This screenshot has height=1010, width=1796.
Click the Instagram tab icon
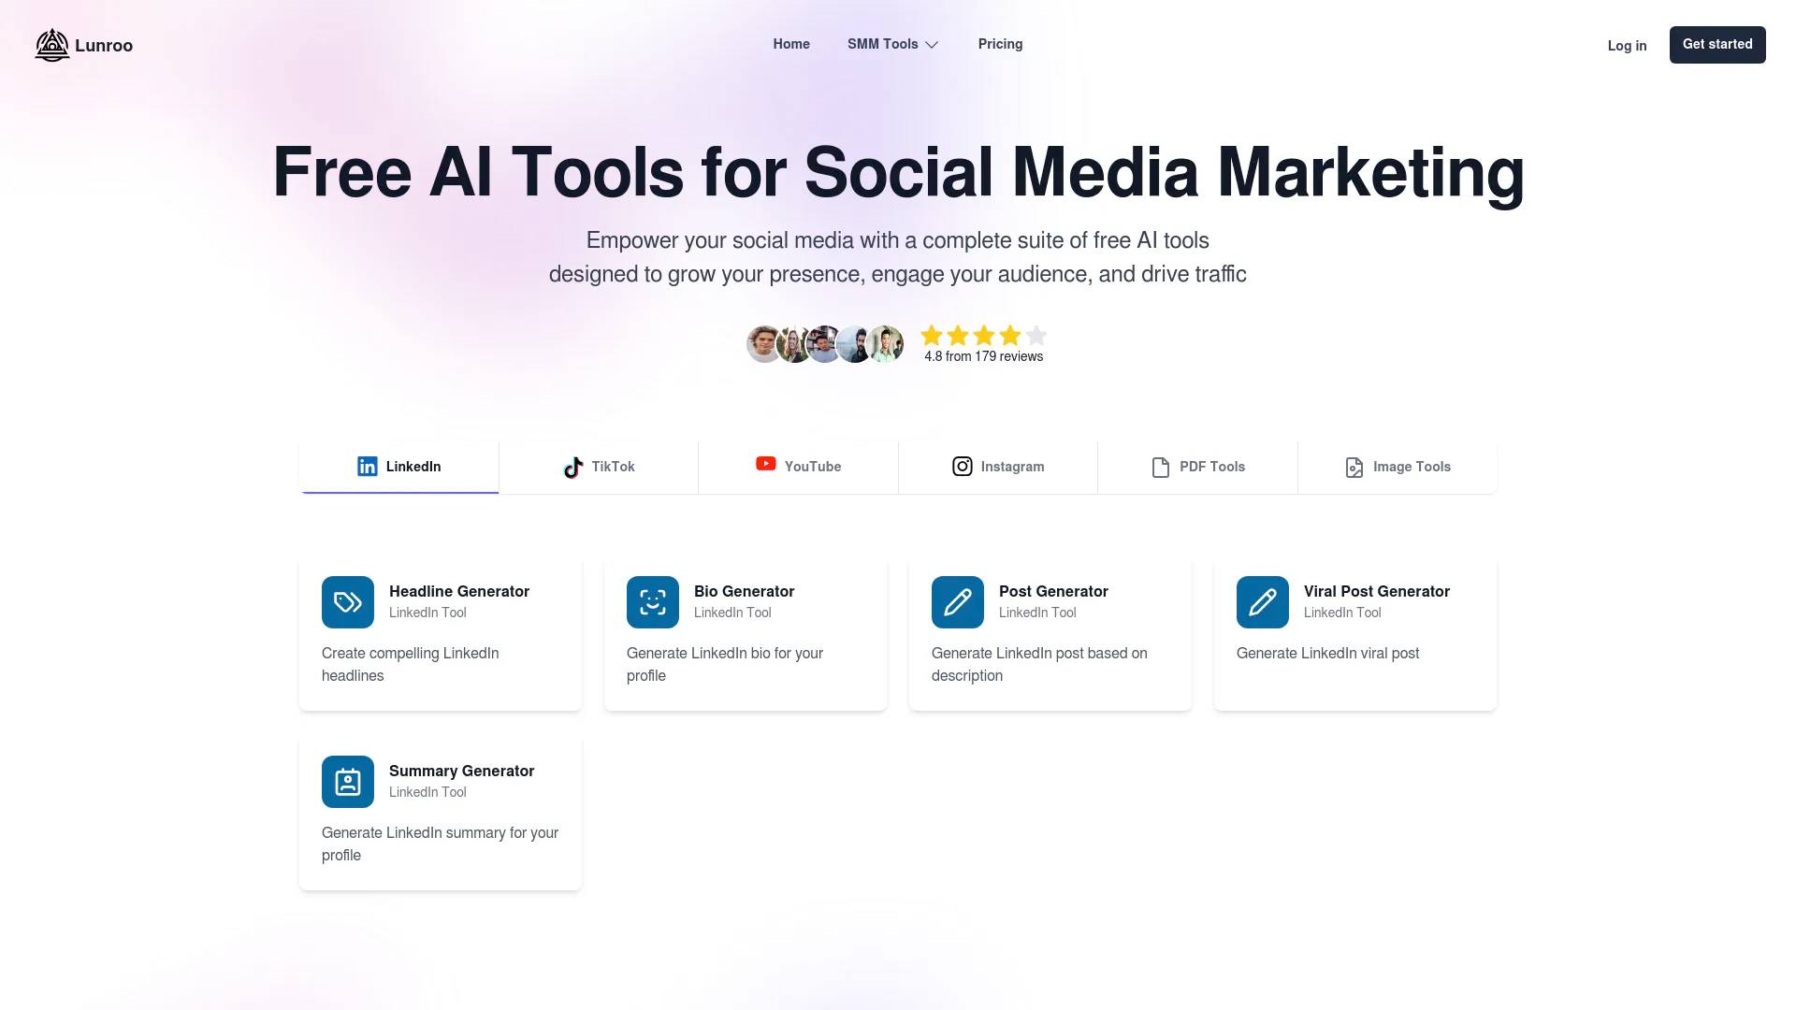(961, 466)
